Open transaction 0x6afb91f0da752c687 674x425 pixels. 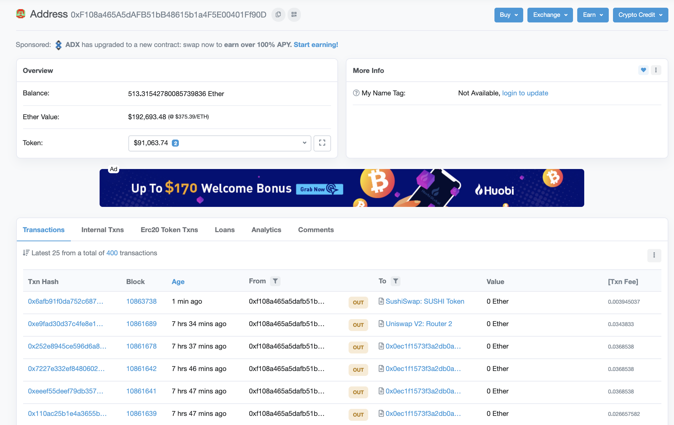click(x=66, y=301)
